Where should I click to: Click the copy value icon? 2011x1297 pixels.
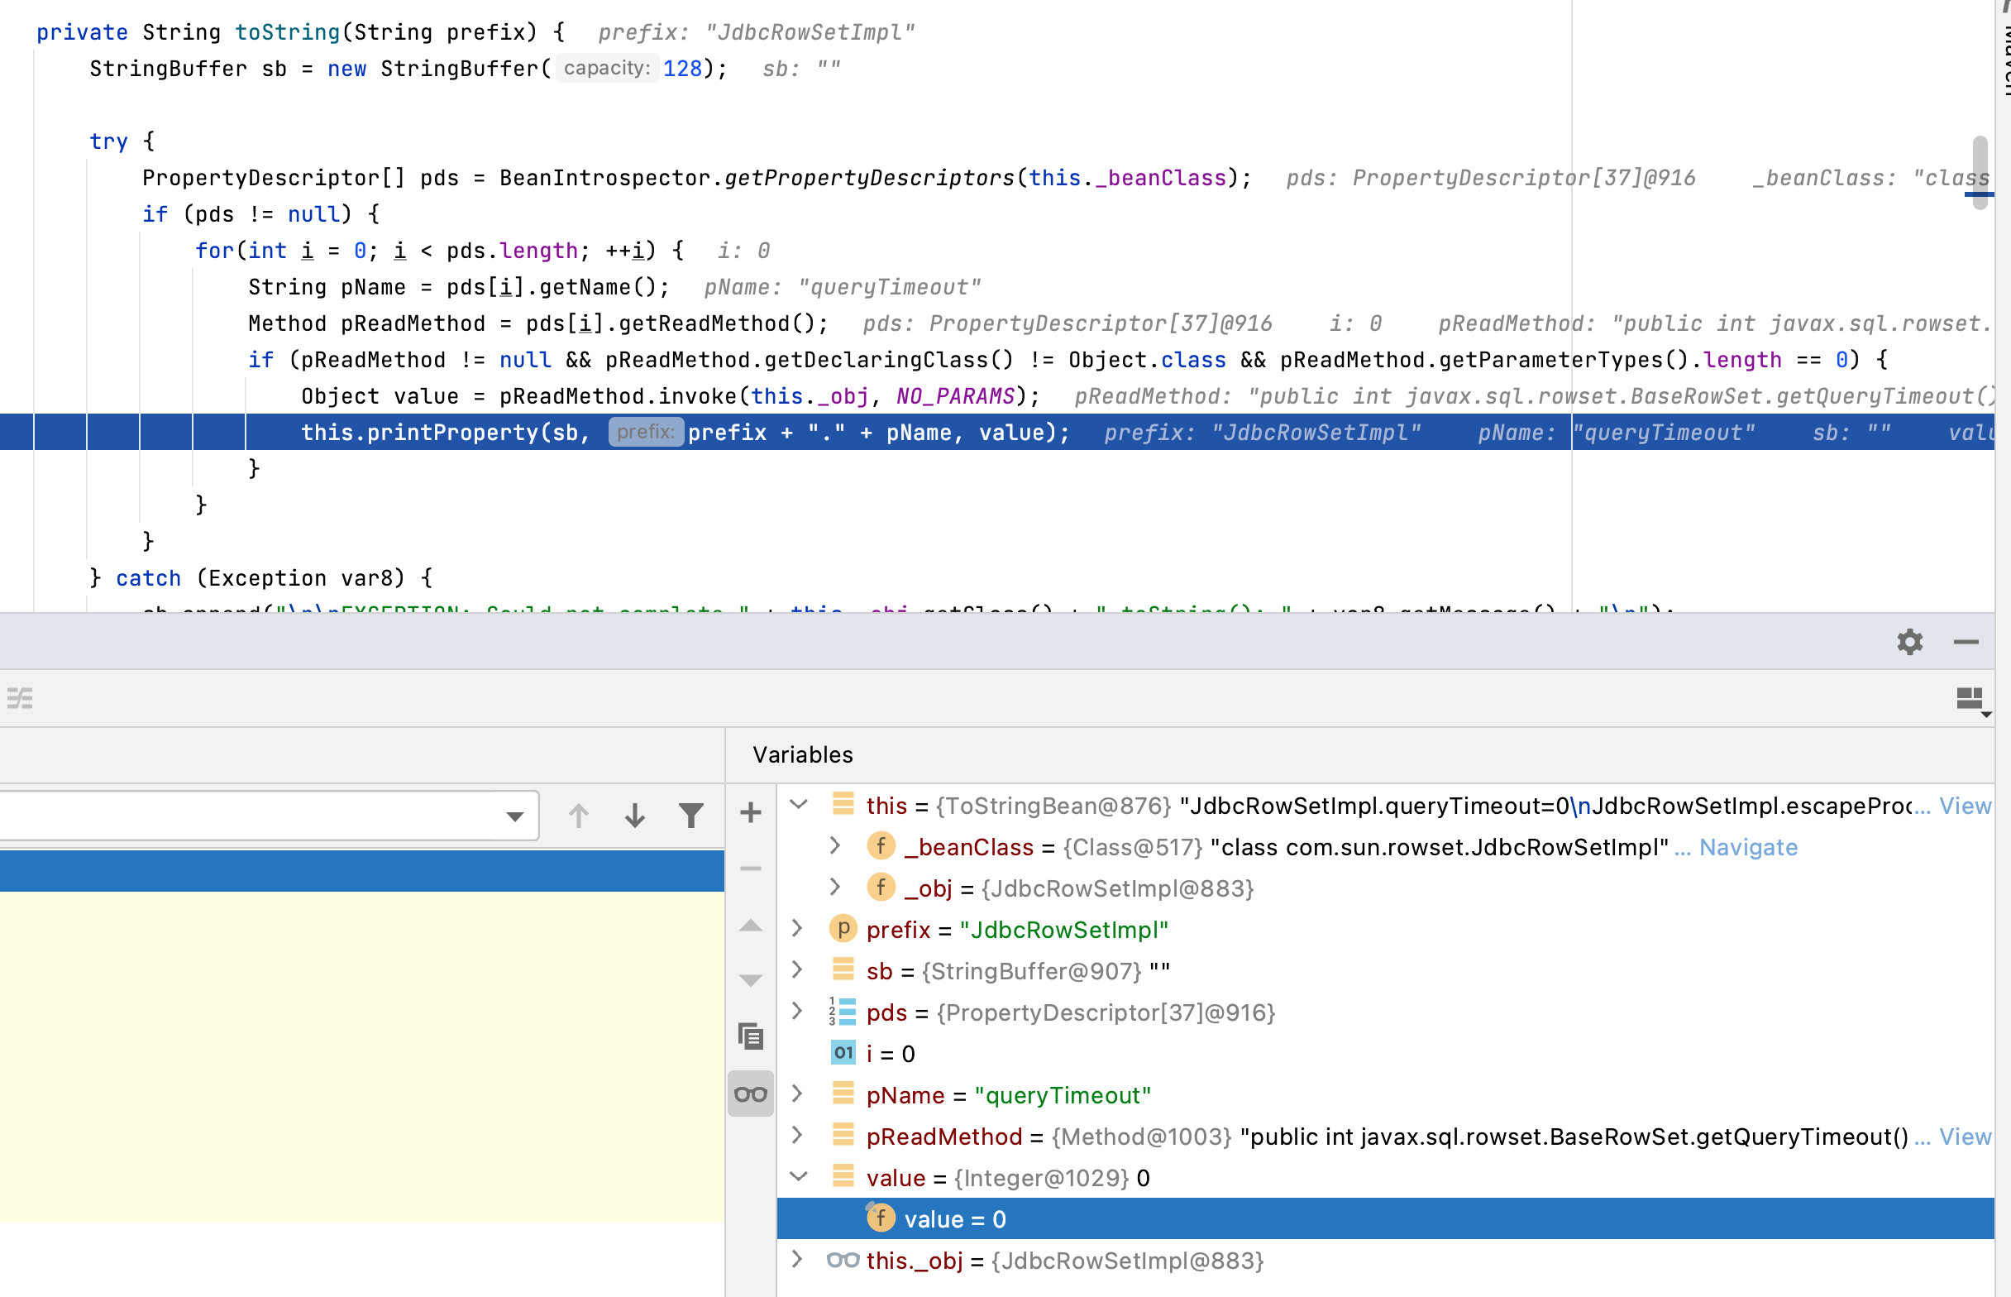pos(750,1035)
